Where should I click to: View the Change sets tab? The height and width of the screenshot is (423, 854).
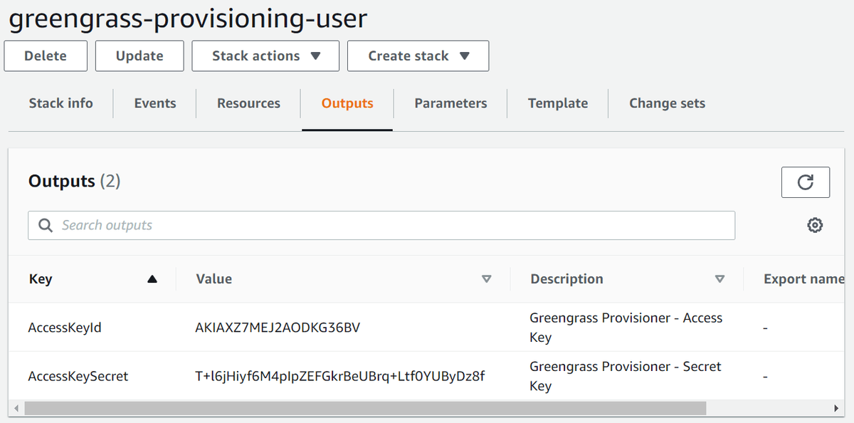[666, 103]
